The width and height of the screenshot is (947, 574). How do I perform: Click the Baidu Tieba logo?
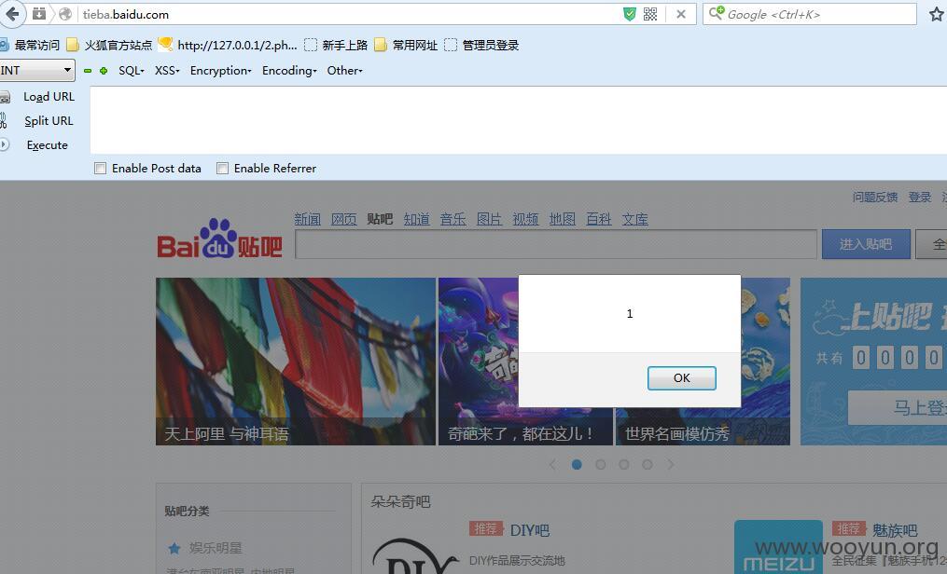click(x=219, y=239)
